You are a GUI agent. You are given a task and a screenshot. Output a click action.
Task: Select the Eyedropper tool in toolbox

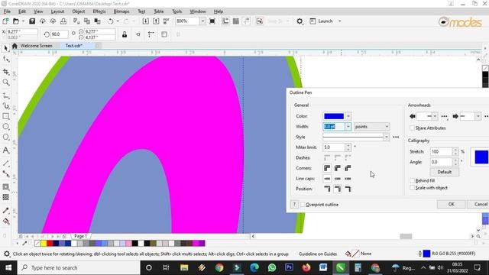5,211
